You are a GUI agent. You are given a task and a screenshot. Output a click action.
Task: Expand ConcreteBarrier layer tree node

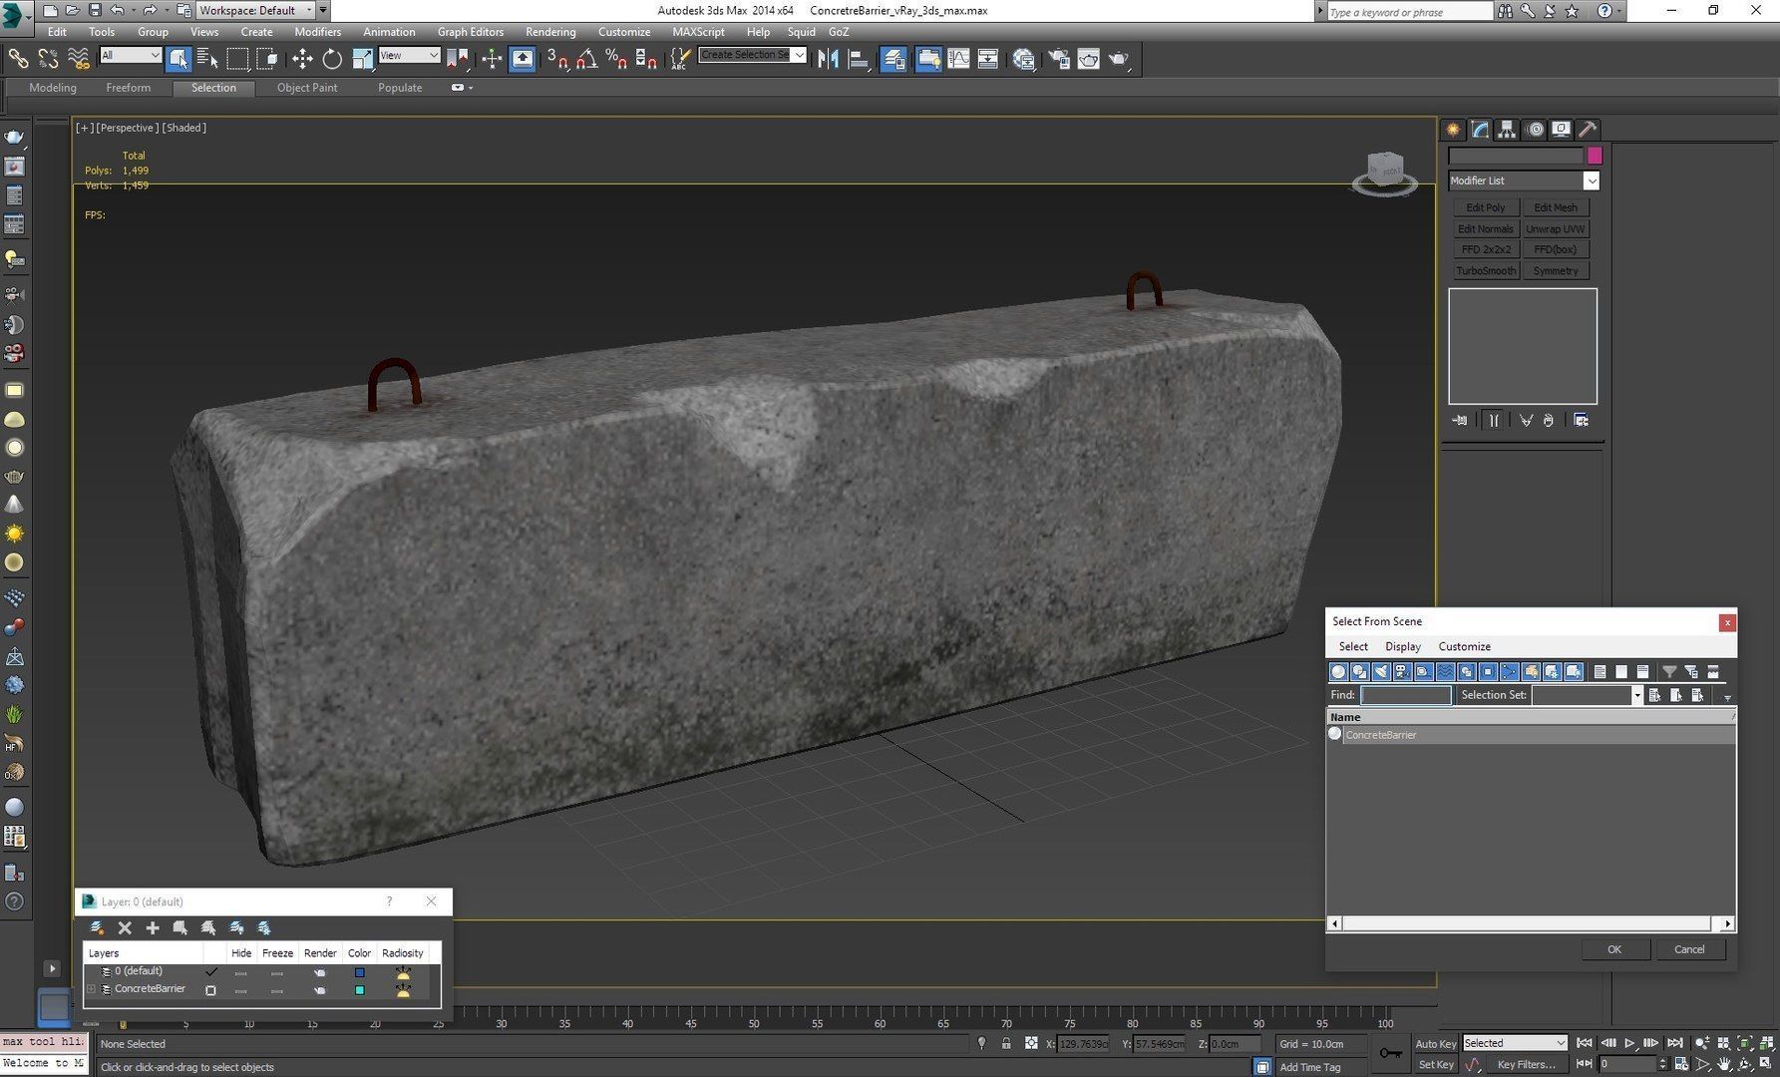pos(92,989)
